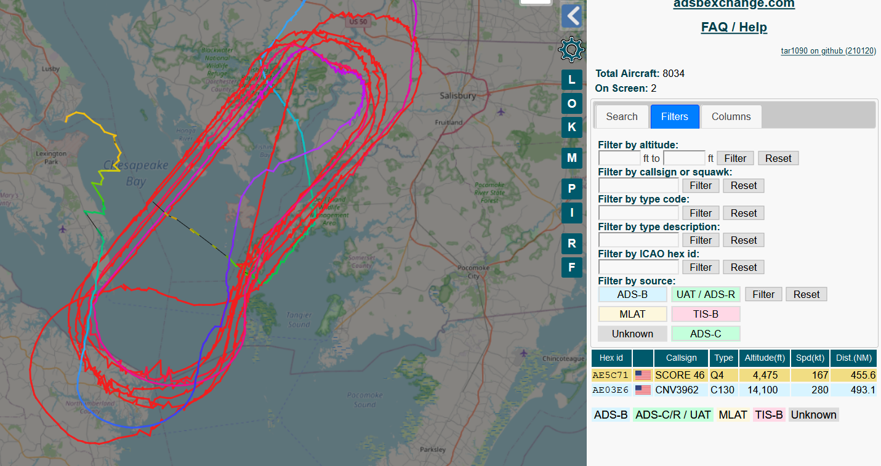Reset the source filter

click(x=807, y=294)
